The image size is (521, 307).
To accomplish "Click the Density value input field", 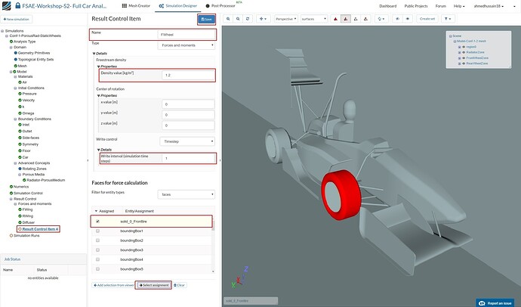I will click(186, 76).
